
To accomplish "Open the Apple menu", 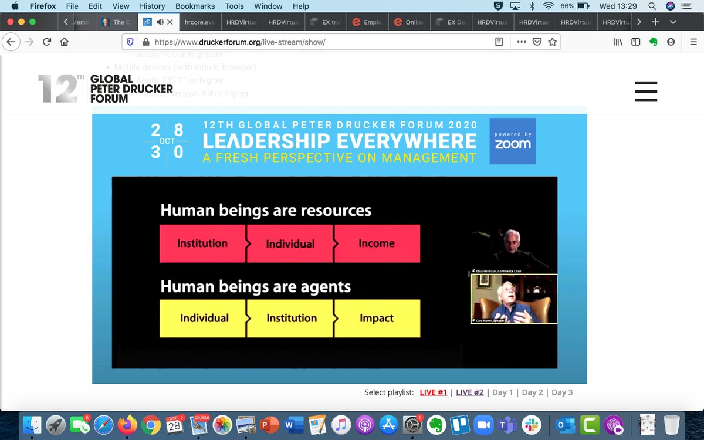I will click(15, 6).
